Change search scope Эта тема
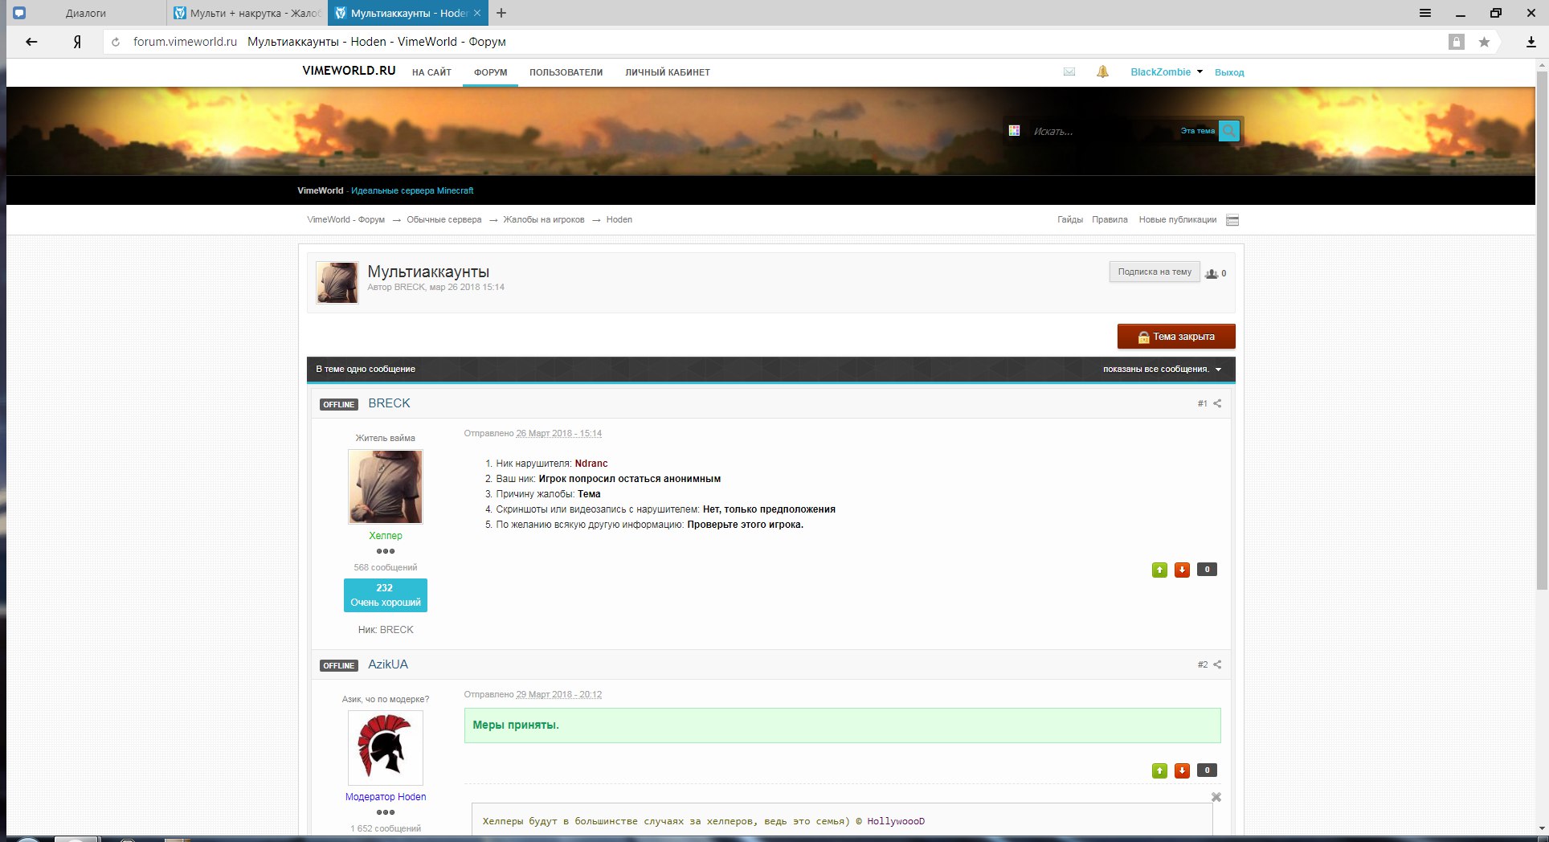Screen dimensions: 1549x842 [x=1197, y=131]
